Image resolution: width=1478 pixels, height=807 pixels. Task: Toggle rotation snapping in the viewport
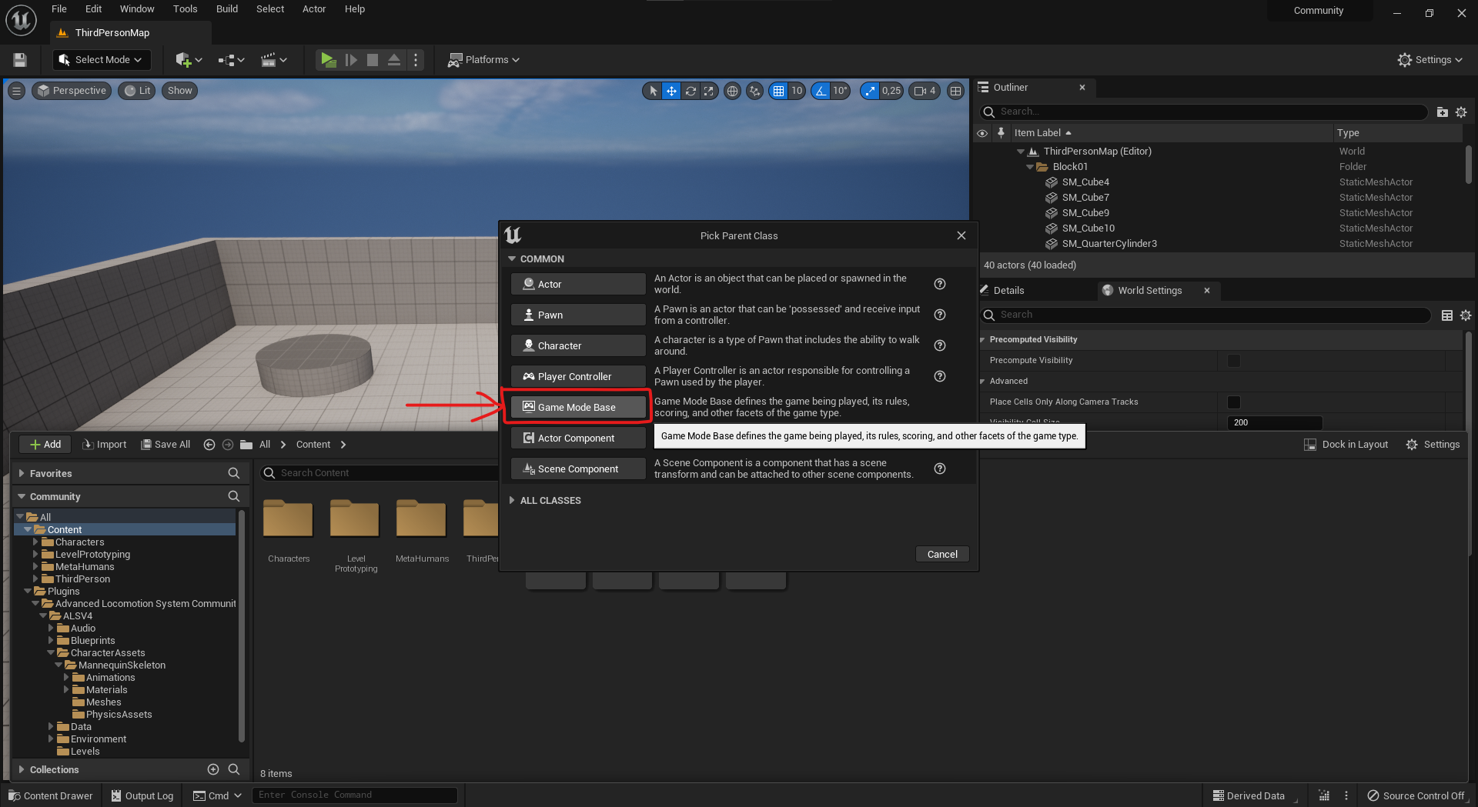(x=821, y=91)
